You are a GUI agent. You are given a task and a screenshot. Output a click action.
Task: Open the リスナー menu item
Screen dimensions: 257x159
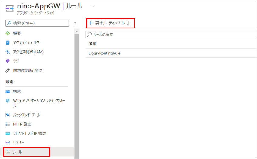19,143
